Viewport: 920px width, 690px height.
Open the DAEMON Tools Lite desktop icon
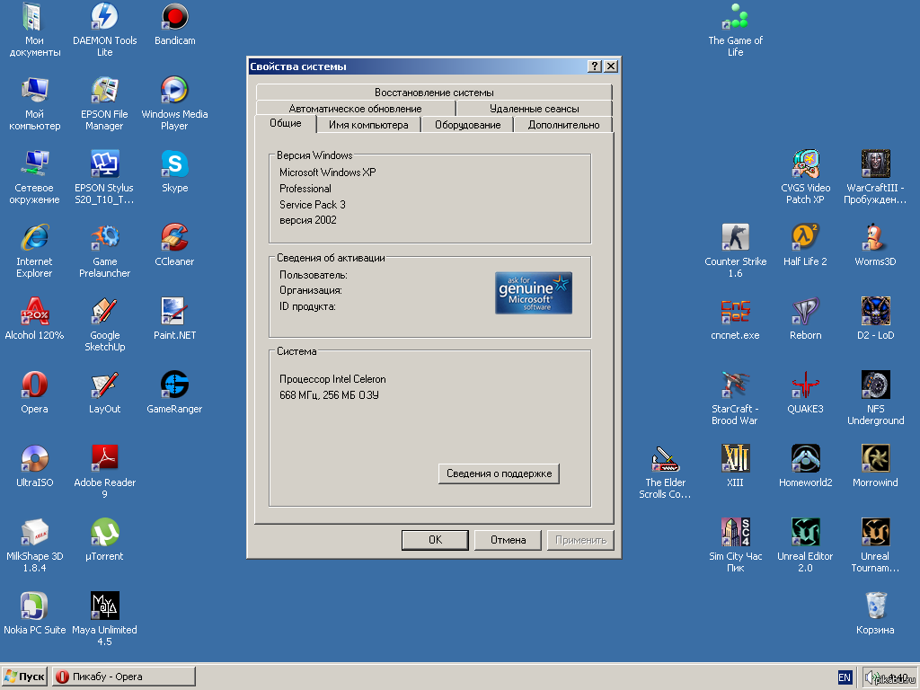coord(105,17)
